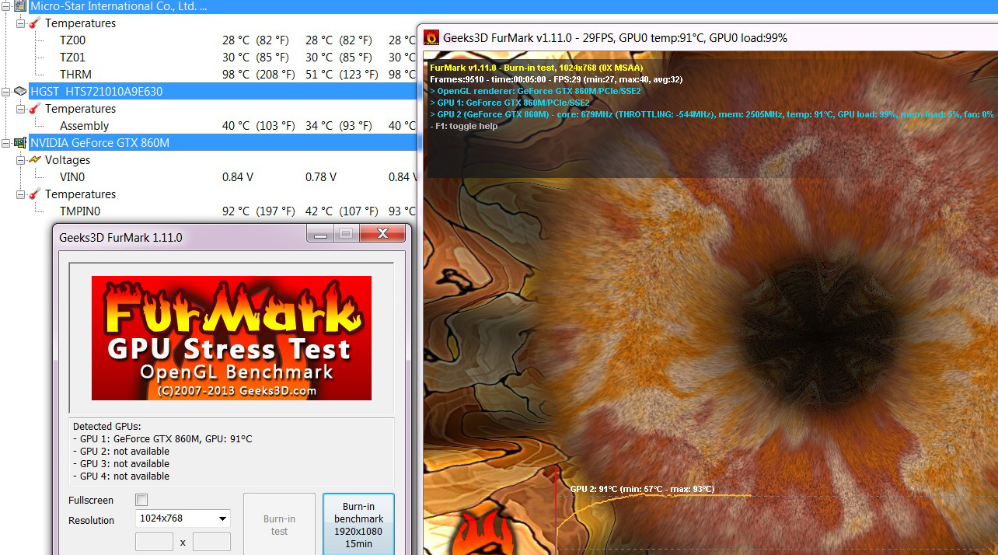Open the Resolution 1024x768 dropdown

[x=183, y=518]
